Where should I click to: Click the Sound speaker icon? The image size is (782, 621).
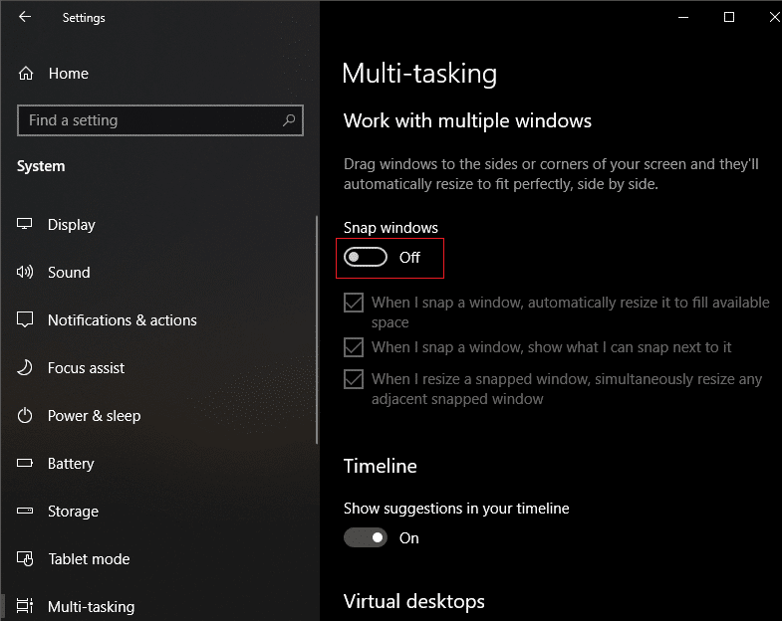[26, 273]
